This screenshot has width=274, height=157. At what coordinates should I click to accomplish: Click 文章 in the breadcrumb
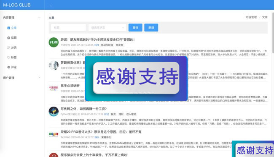pyautogui.click(x=265, y=17)
